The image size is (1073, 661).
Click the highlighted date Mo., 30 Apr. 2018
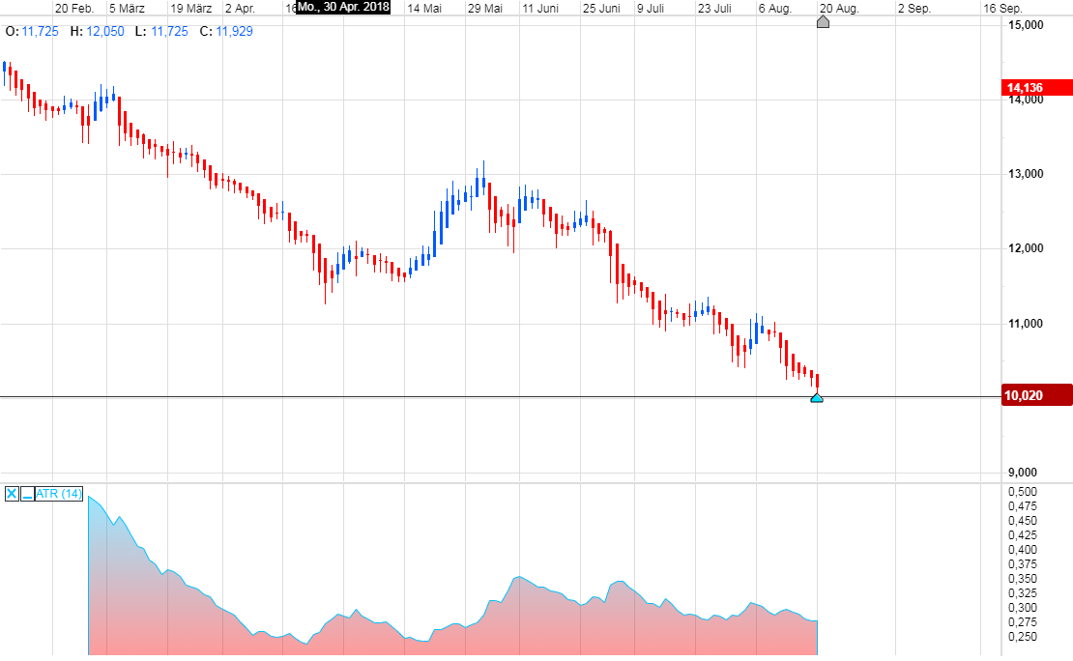343,8
